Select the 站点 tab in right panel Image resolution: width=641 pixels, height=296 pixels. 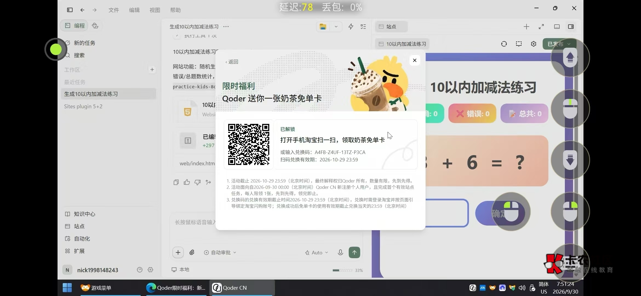(x=391, y=27)
